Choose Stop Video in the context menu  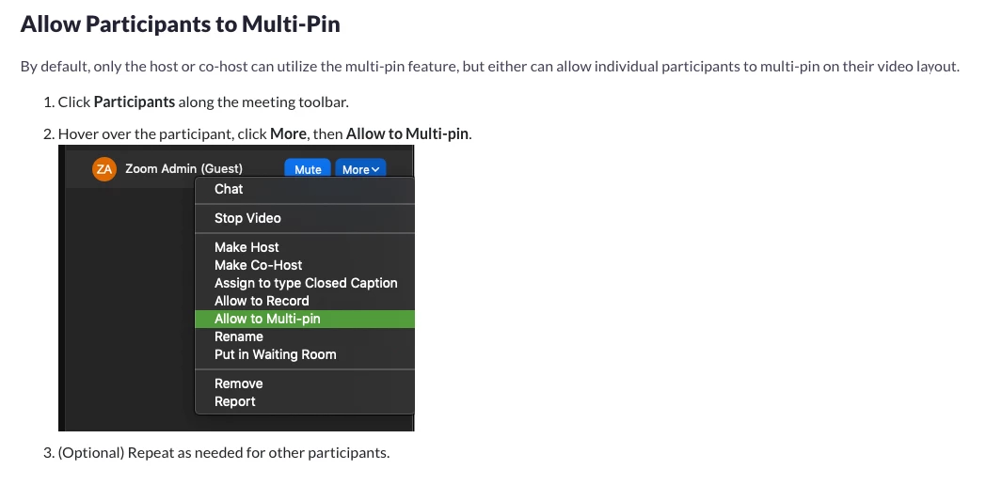pos(305,218)
